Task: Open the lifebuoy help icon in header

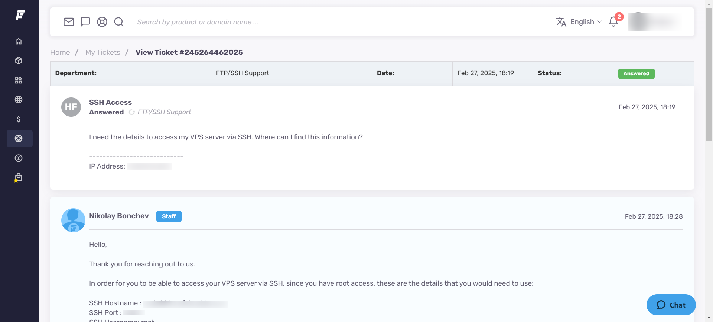Action: tap(102, 22)
